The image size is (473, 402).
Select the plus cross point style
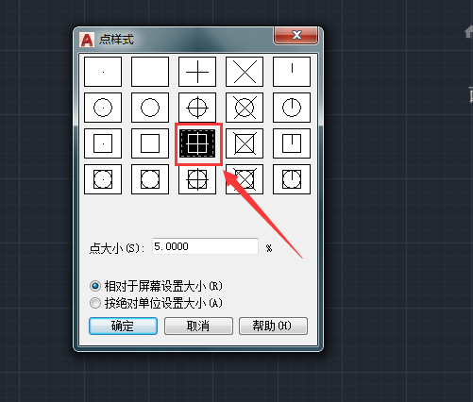pyautogui.click(x=197, y=72)
